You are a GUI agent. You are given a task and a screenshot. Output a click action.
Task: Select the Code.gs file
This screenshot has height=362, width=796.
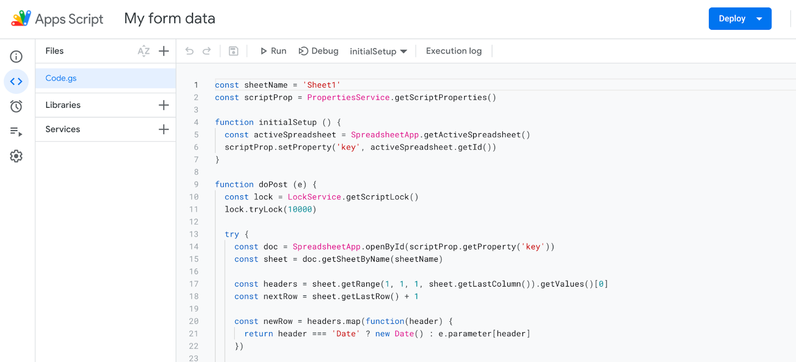pyautogui.click(x=61, y=78)
